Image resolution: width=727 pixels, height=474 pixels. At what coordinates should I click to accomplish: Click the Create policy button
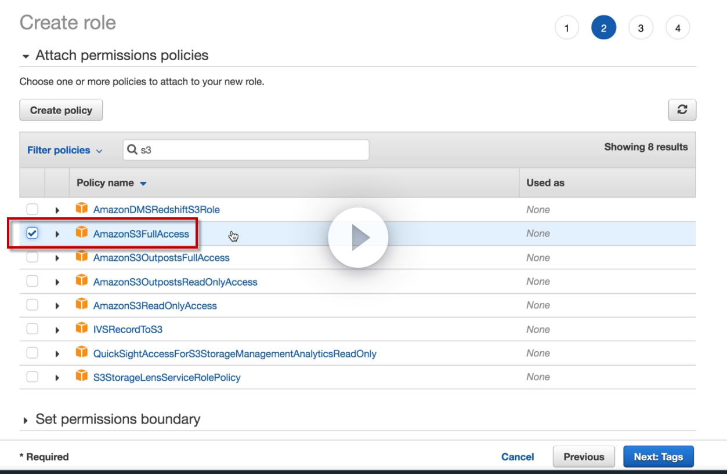tap(61, 110)
